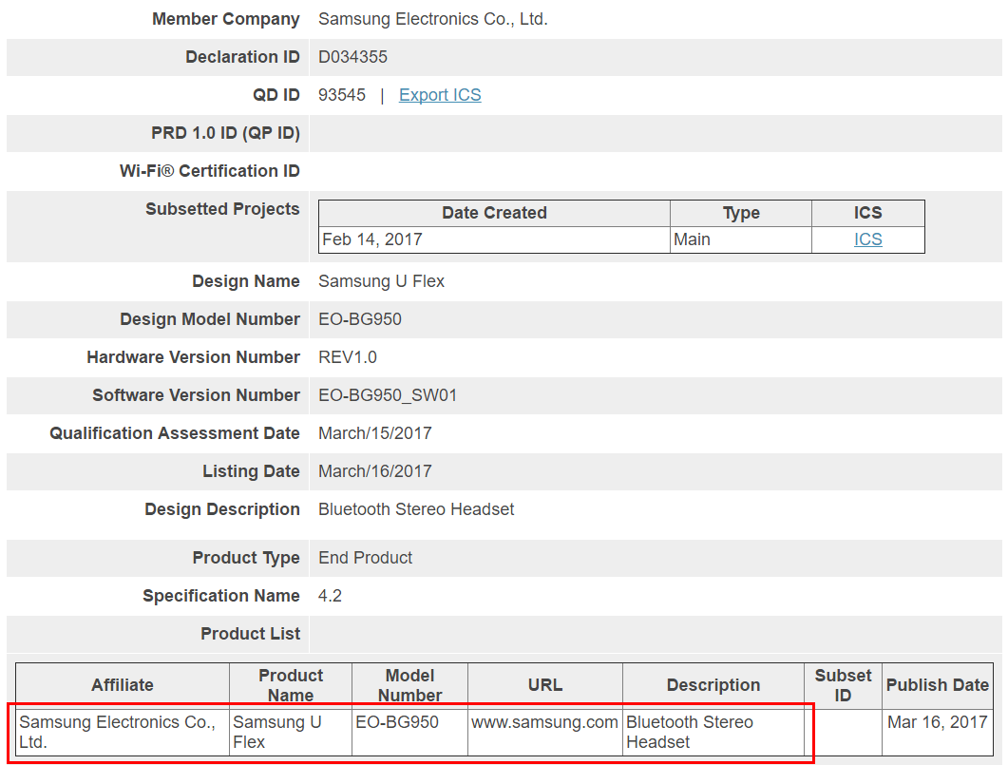Image resolution: width=1008 pixels, height=765 pixels.
Task: Click the Member Company name Samsung Electronics
Action: point(432,19)
